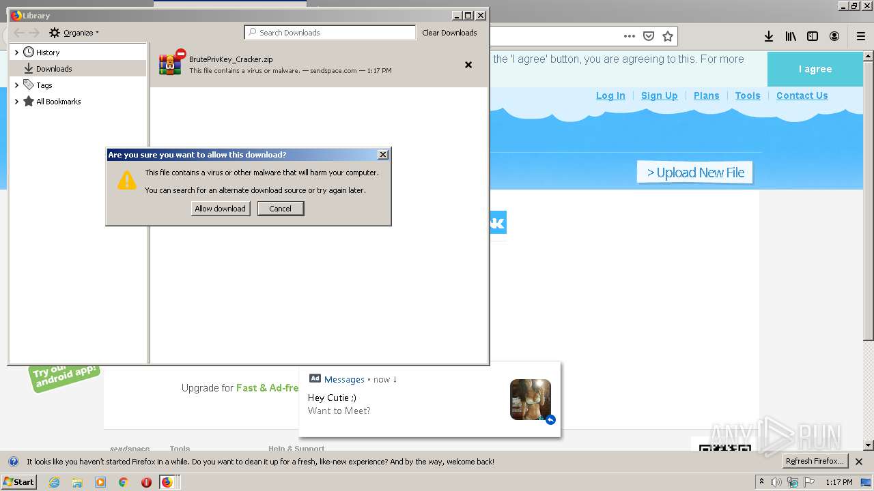Open the Contact Us link

pos(802,95)
